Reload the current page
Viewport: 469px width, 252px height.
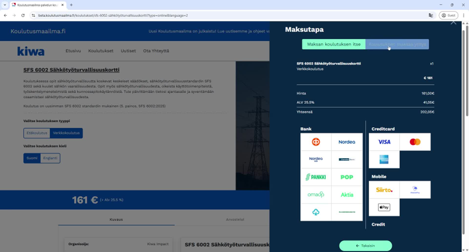(x=23, y=15)
